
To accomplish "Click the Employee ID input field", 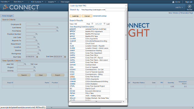I will click(x=32, y=24).
